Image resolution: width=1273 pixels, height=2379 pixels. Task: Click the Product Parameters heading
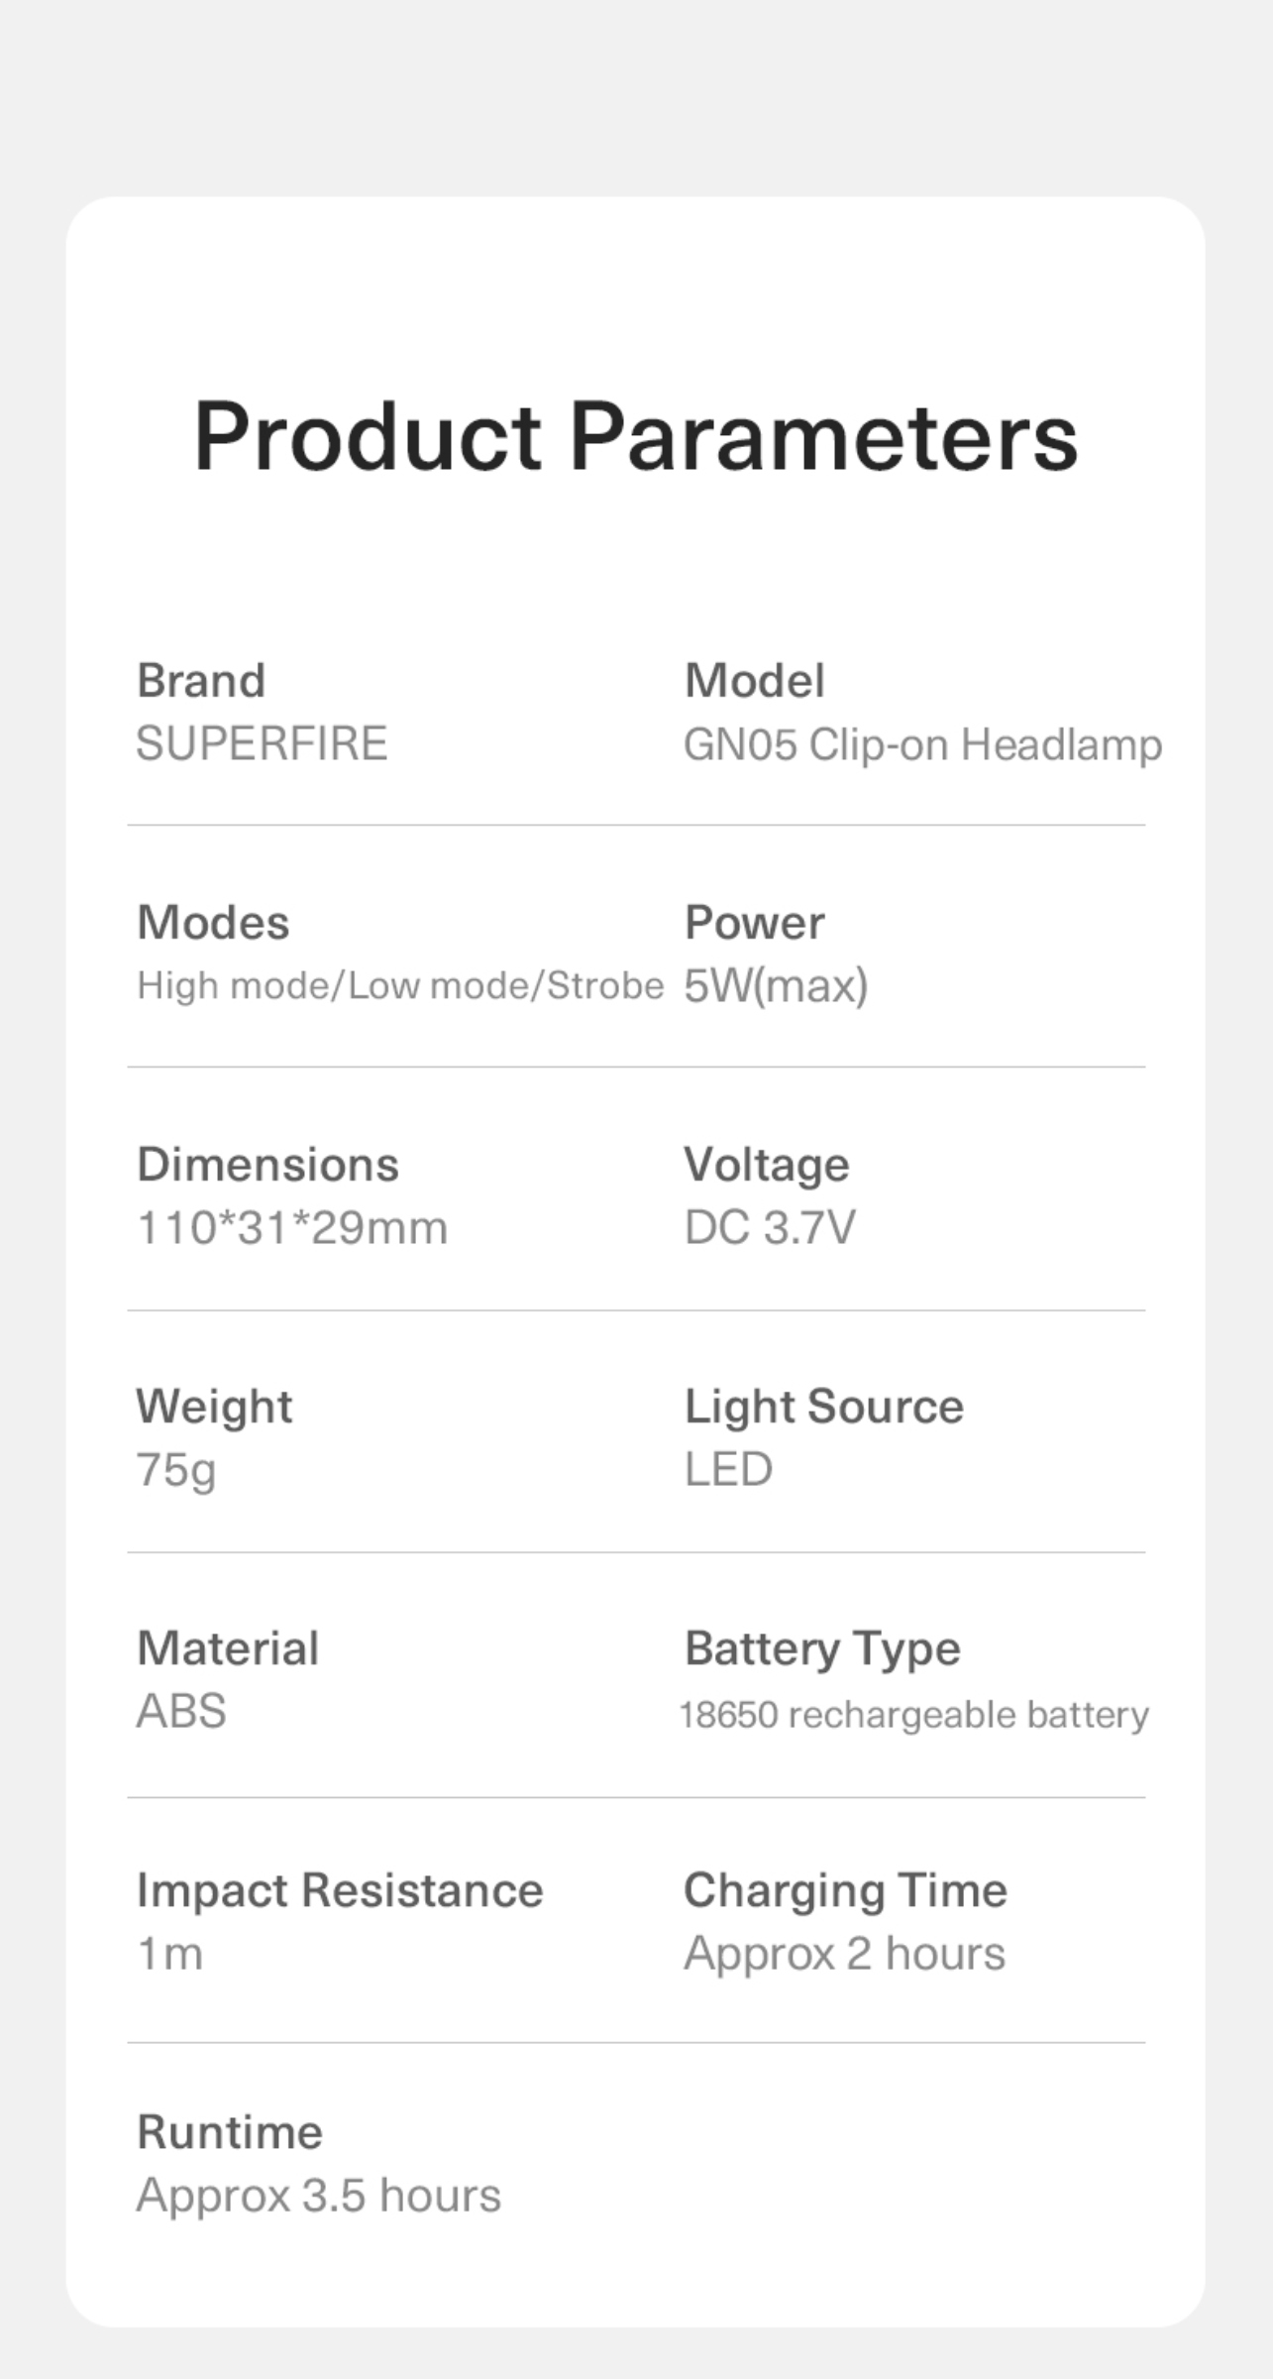[635, 437]
